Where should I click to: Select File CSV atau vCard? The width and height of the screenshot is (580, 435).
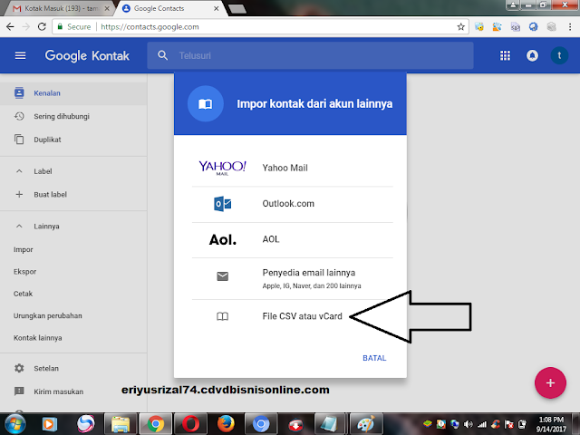[292, 316]
